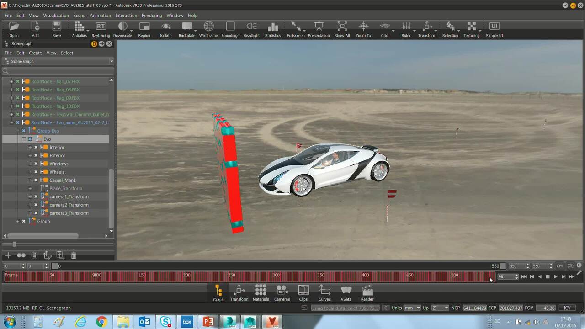Screen dimensions: 585x329
Task: Expand the Exterior tree node
Action: [30, 155]
